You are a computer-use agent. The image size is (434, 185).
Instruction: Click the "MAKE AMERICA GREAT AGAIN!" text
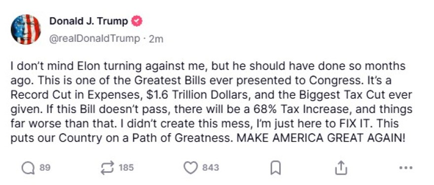click(x=321, y=139)
